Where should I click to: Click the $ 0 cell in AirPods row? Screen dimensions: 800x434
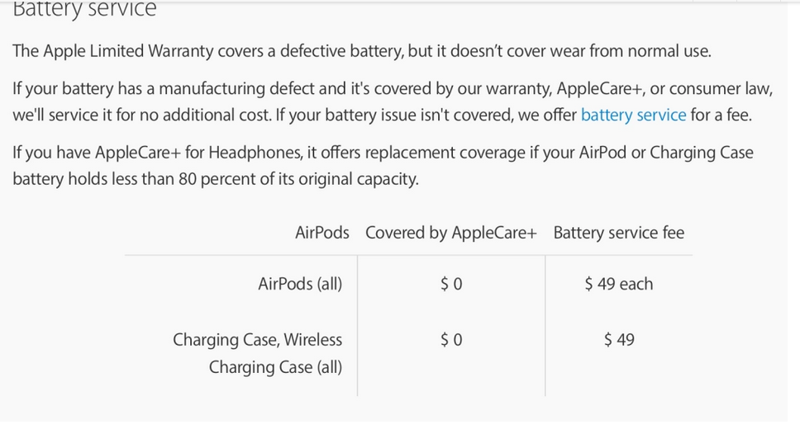(x=451, y=284)
